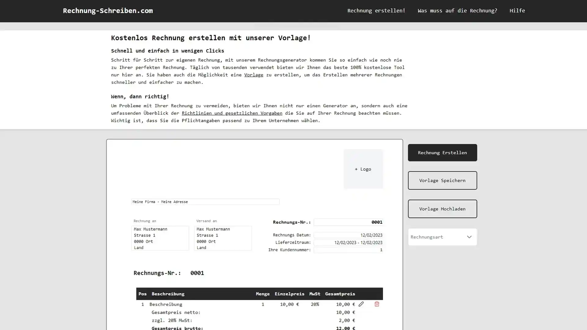Edit the 'Versand an' address box

coord(223,238)
